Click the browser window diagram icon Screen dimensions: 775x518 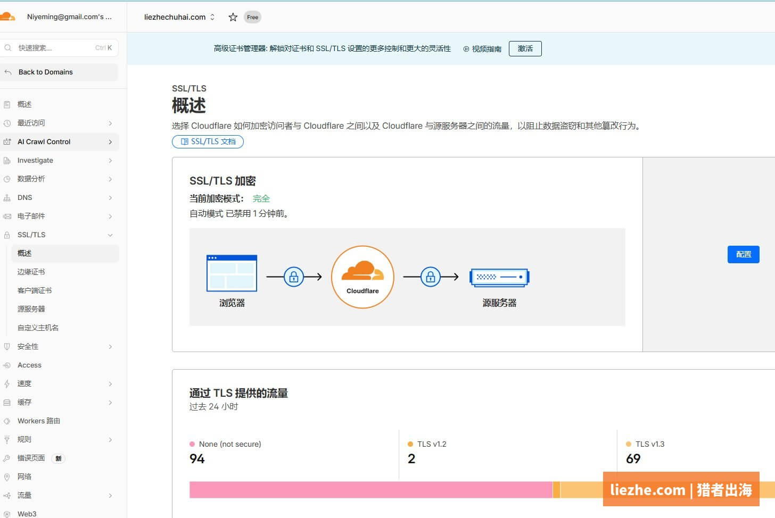click(232, 273)
